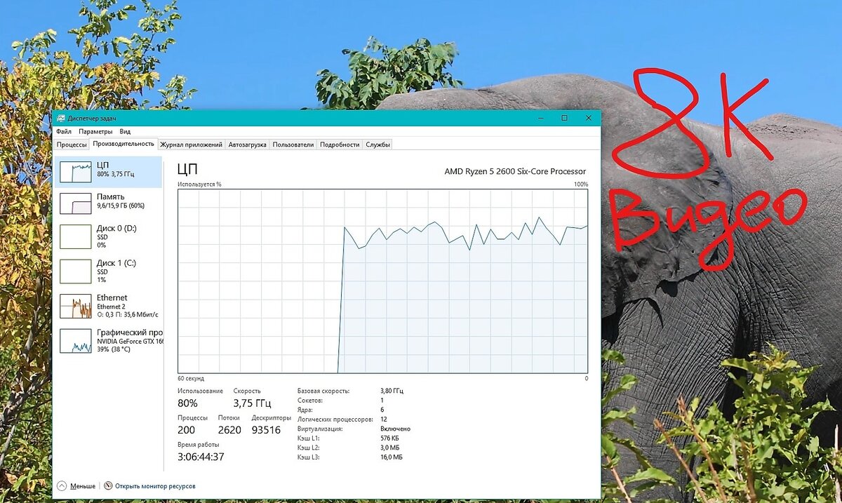
Task: Click the Меньше collapse arrow icon
Action: coord(62,485)
